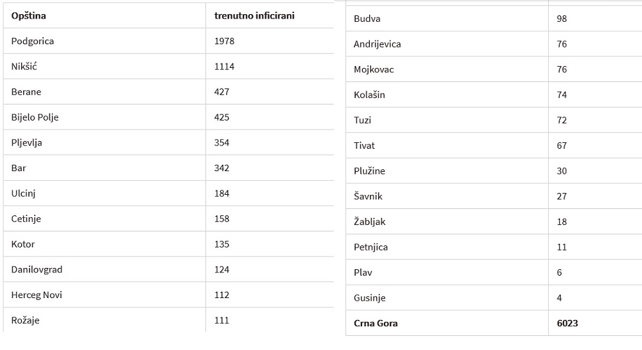Select the Žabljak row label

point(370,222)
